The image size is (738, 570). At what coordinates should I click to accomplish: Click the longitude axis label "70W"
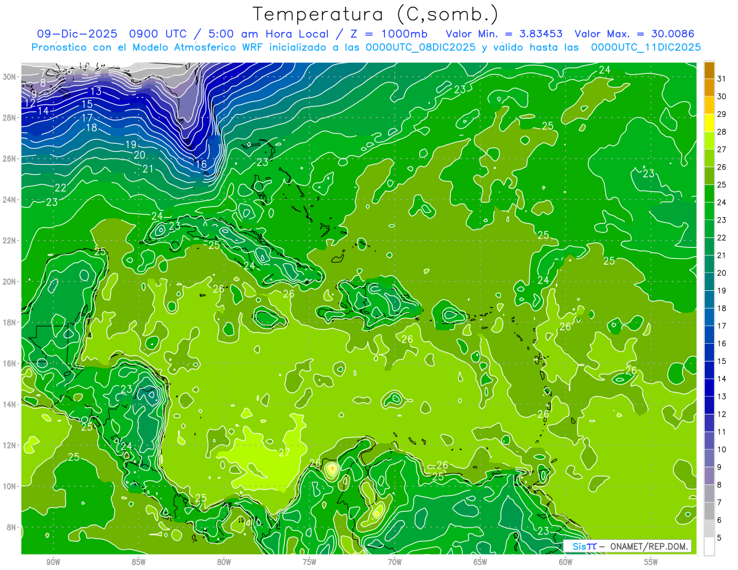pyautogui.click(x=395, y=563)
